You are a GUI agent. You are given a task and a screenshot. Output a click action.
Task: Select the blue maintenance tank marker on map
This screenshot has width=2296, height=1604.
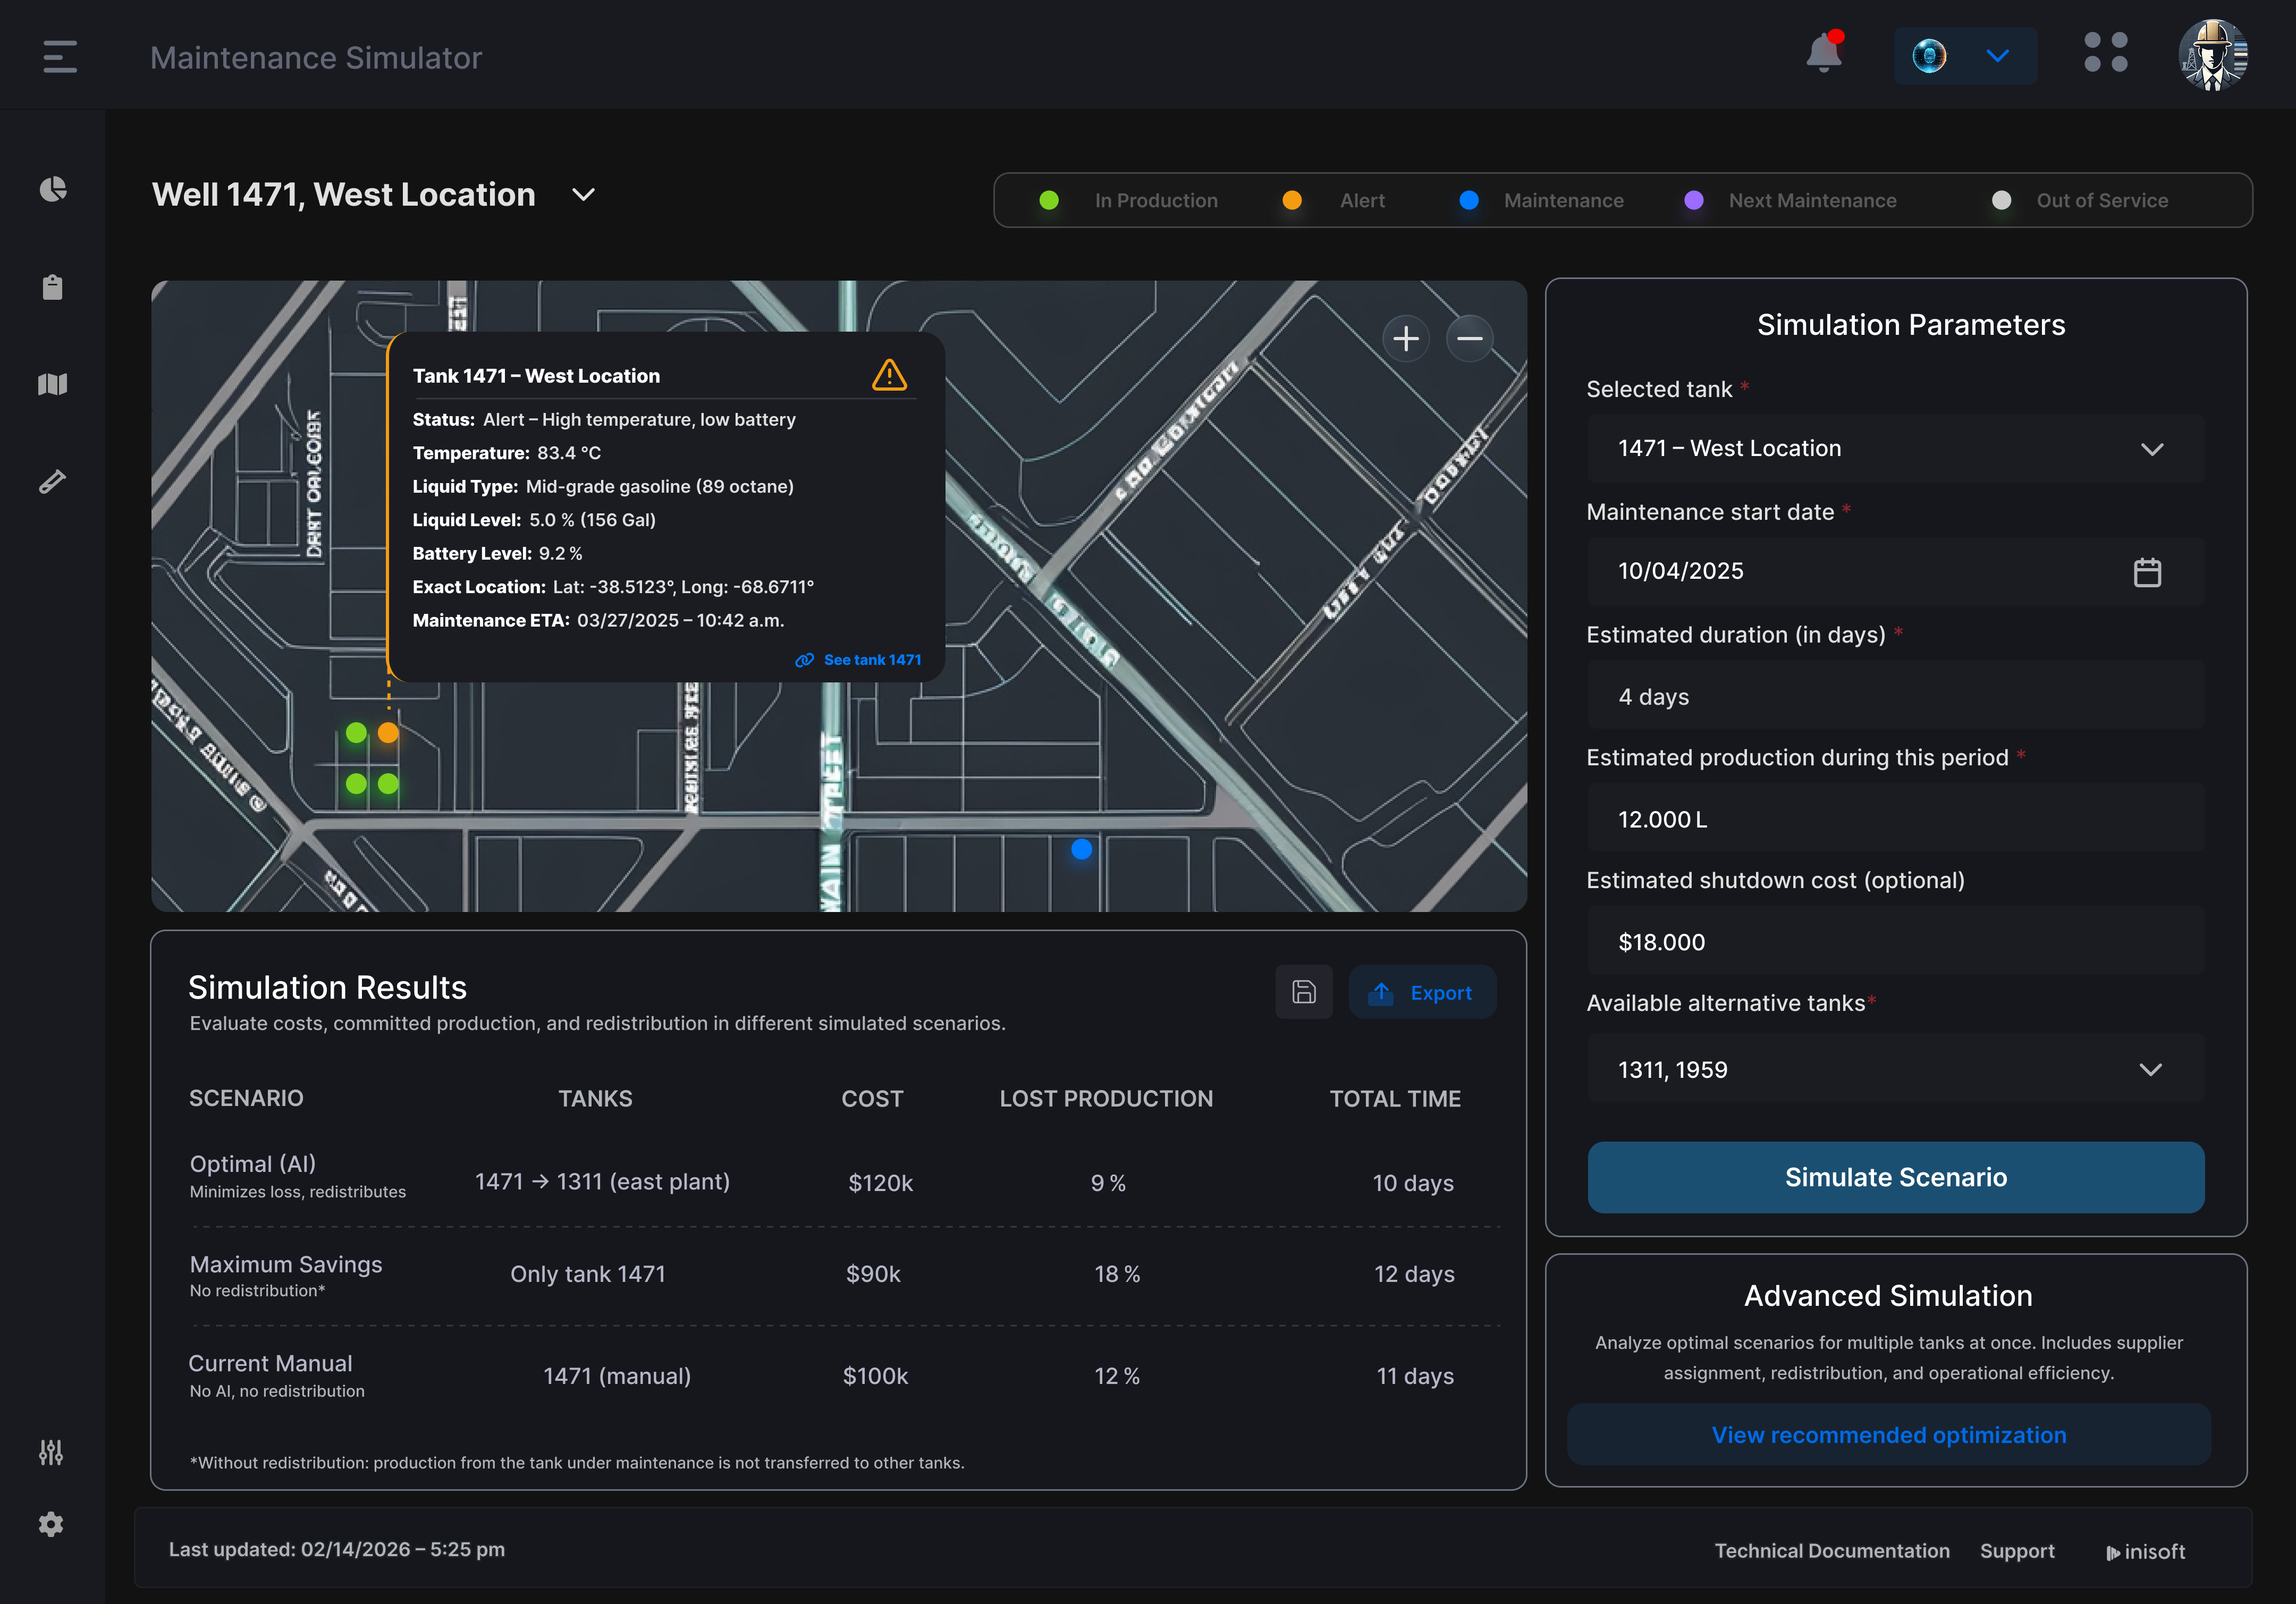coord(1081,849)
